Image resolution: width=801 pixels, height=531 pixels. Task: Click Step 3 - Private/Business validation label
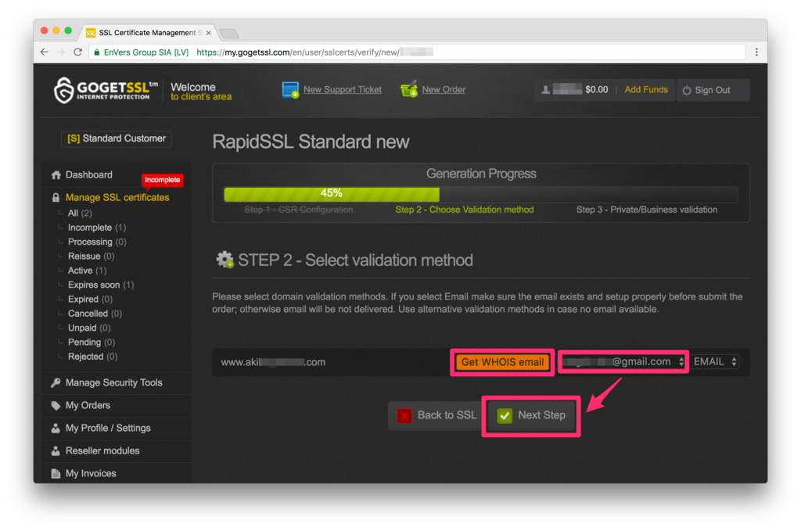coord(647,210)
